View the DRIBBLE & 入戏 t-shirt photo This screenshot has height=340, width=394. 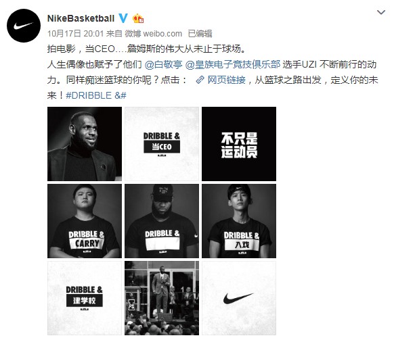(239, 221)
